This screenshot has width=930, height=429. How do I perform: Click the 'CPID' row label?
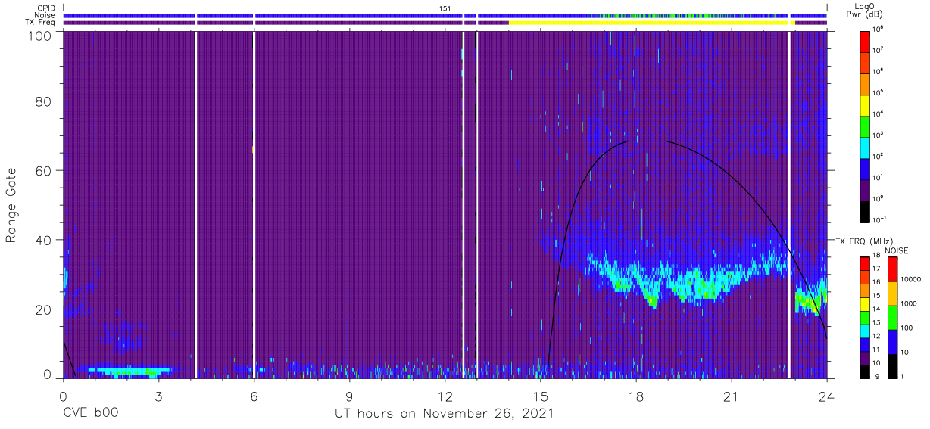click(45, 8)
